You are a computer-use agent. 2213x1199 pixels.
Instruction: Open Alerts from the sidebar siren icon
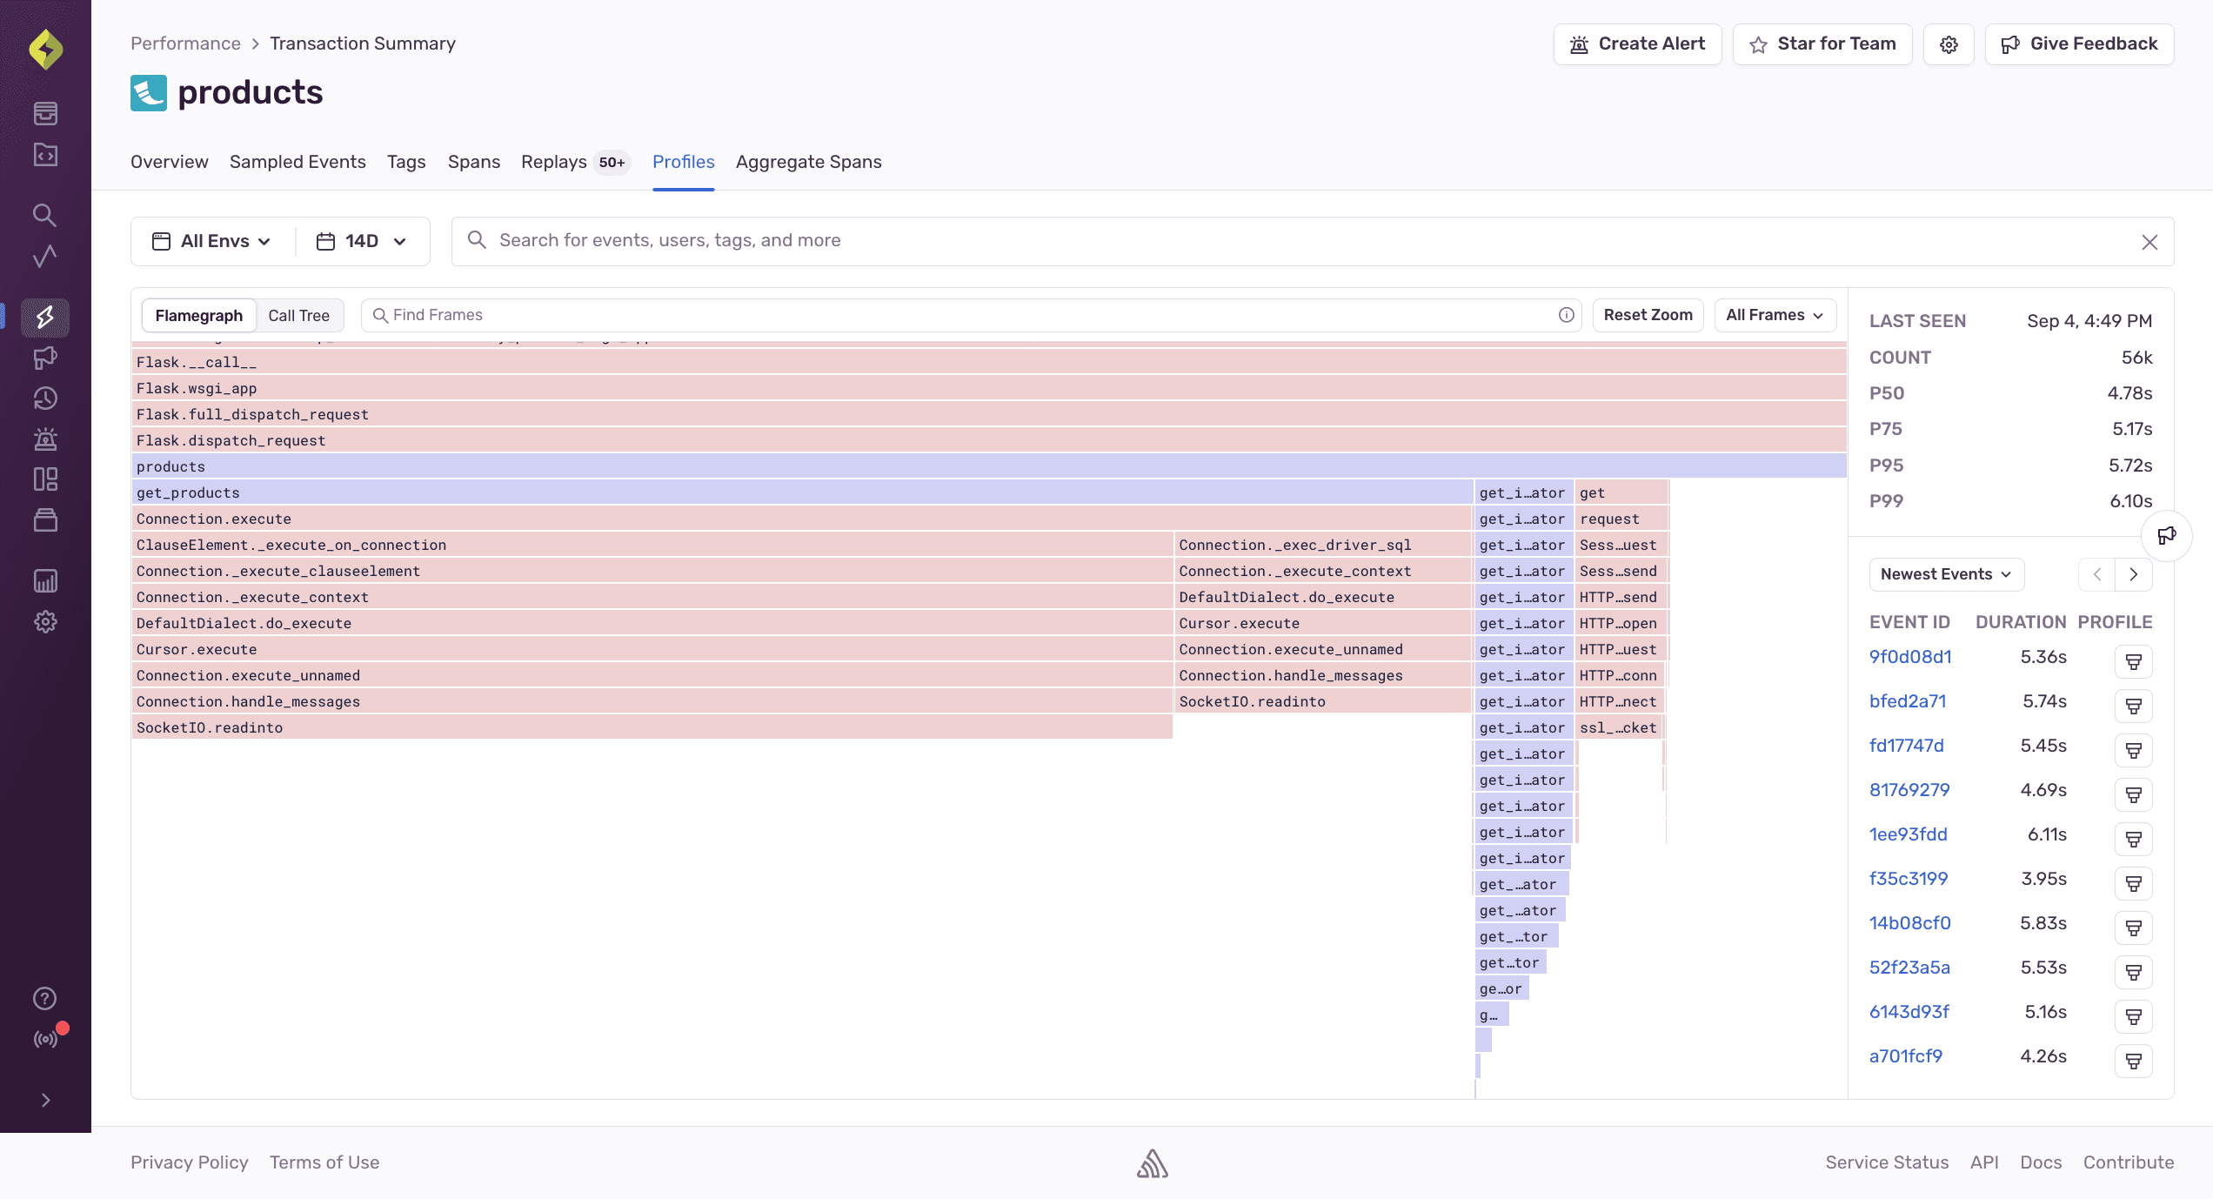click(45, 439)
